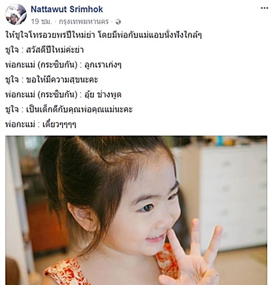Click the line ending อุ้ย ช่างพูด
This screenshot has width=272, height=285.
click(63, 95)
